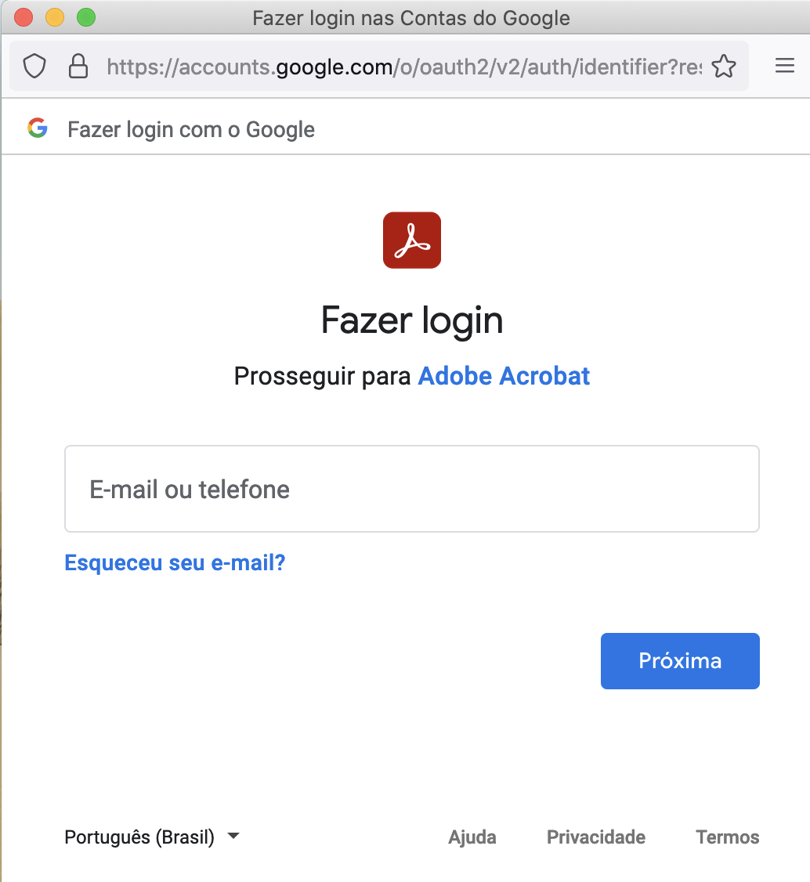This screenshot has height=882, width=810.
Task: Click the arrow beside the language name
Action: [x=233, y=837]
